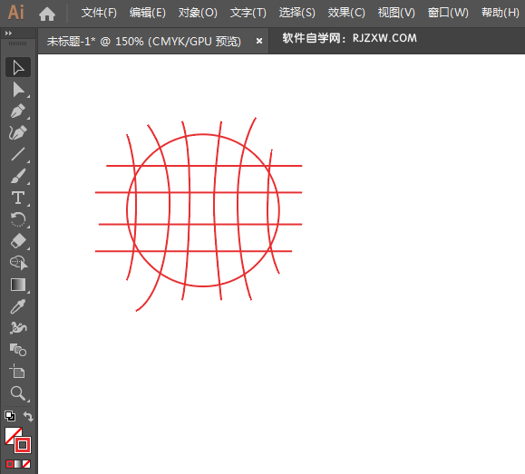The image size is (525, 474).
Task: Select the Selection tool arrow
Action: click(x=18, y=67)
